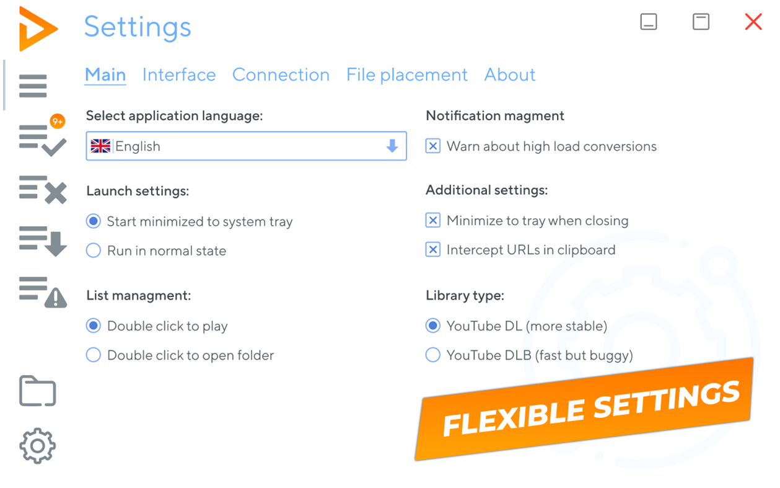Open the Connection settings tab
Viewport: 780px width, 488px height.
281,74
